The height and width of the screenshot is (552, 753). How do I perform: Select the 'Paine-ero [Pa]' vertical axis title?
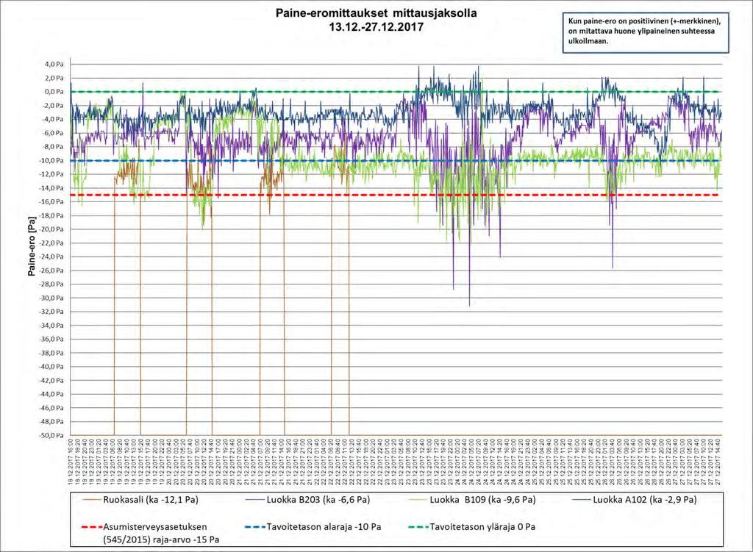coord(32,246)
